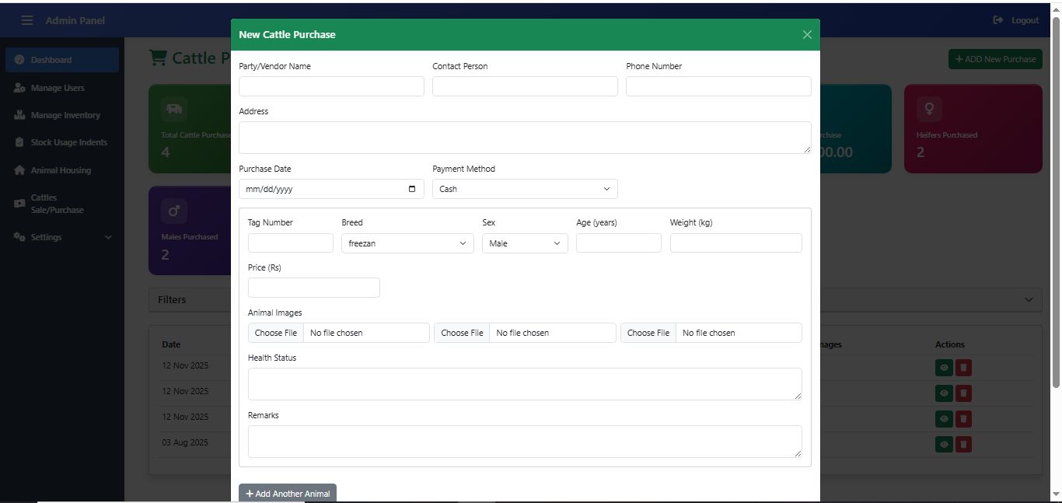Delete the last row using the trash icon

coord(963,444)
